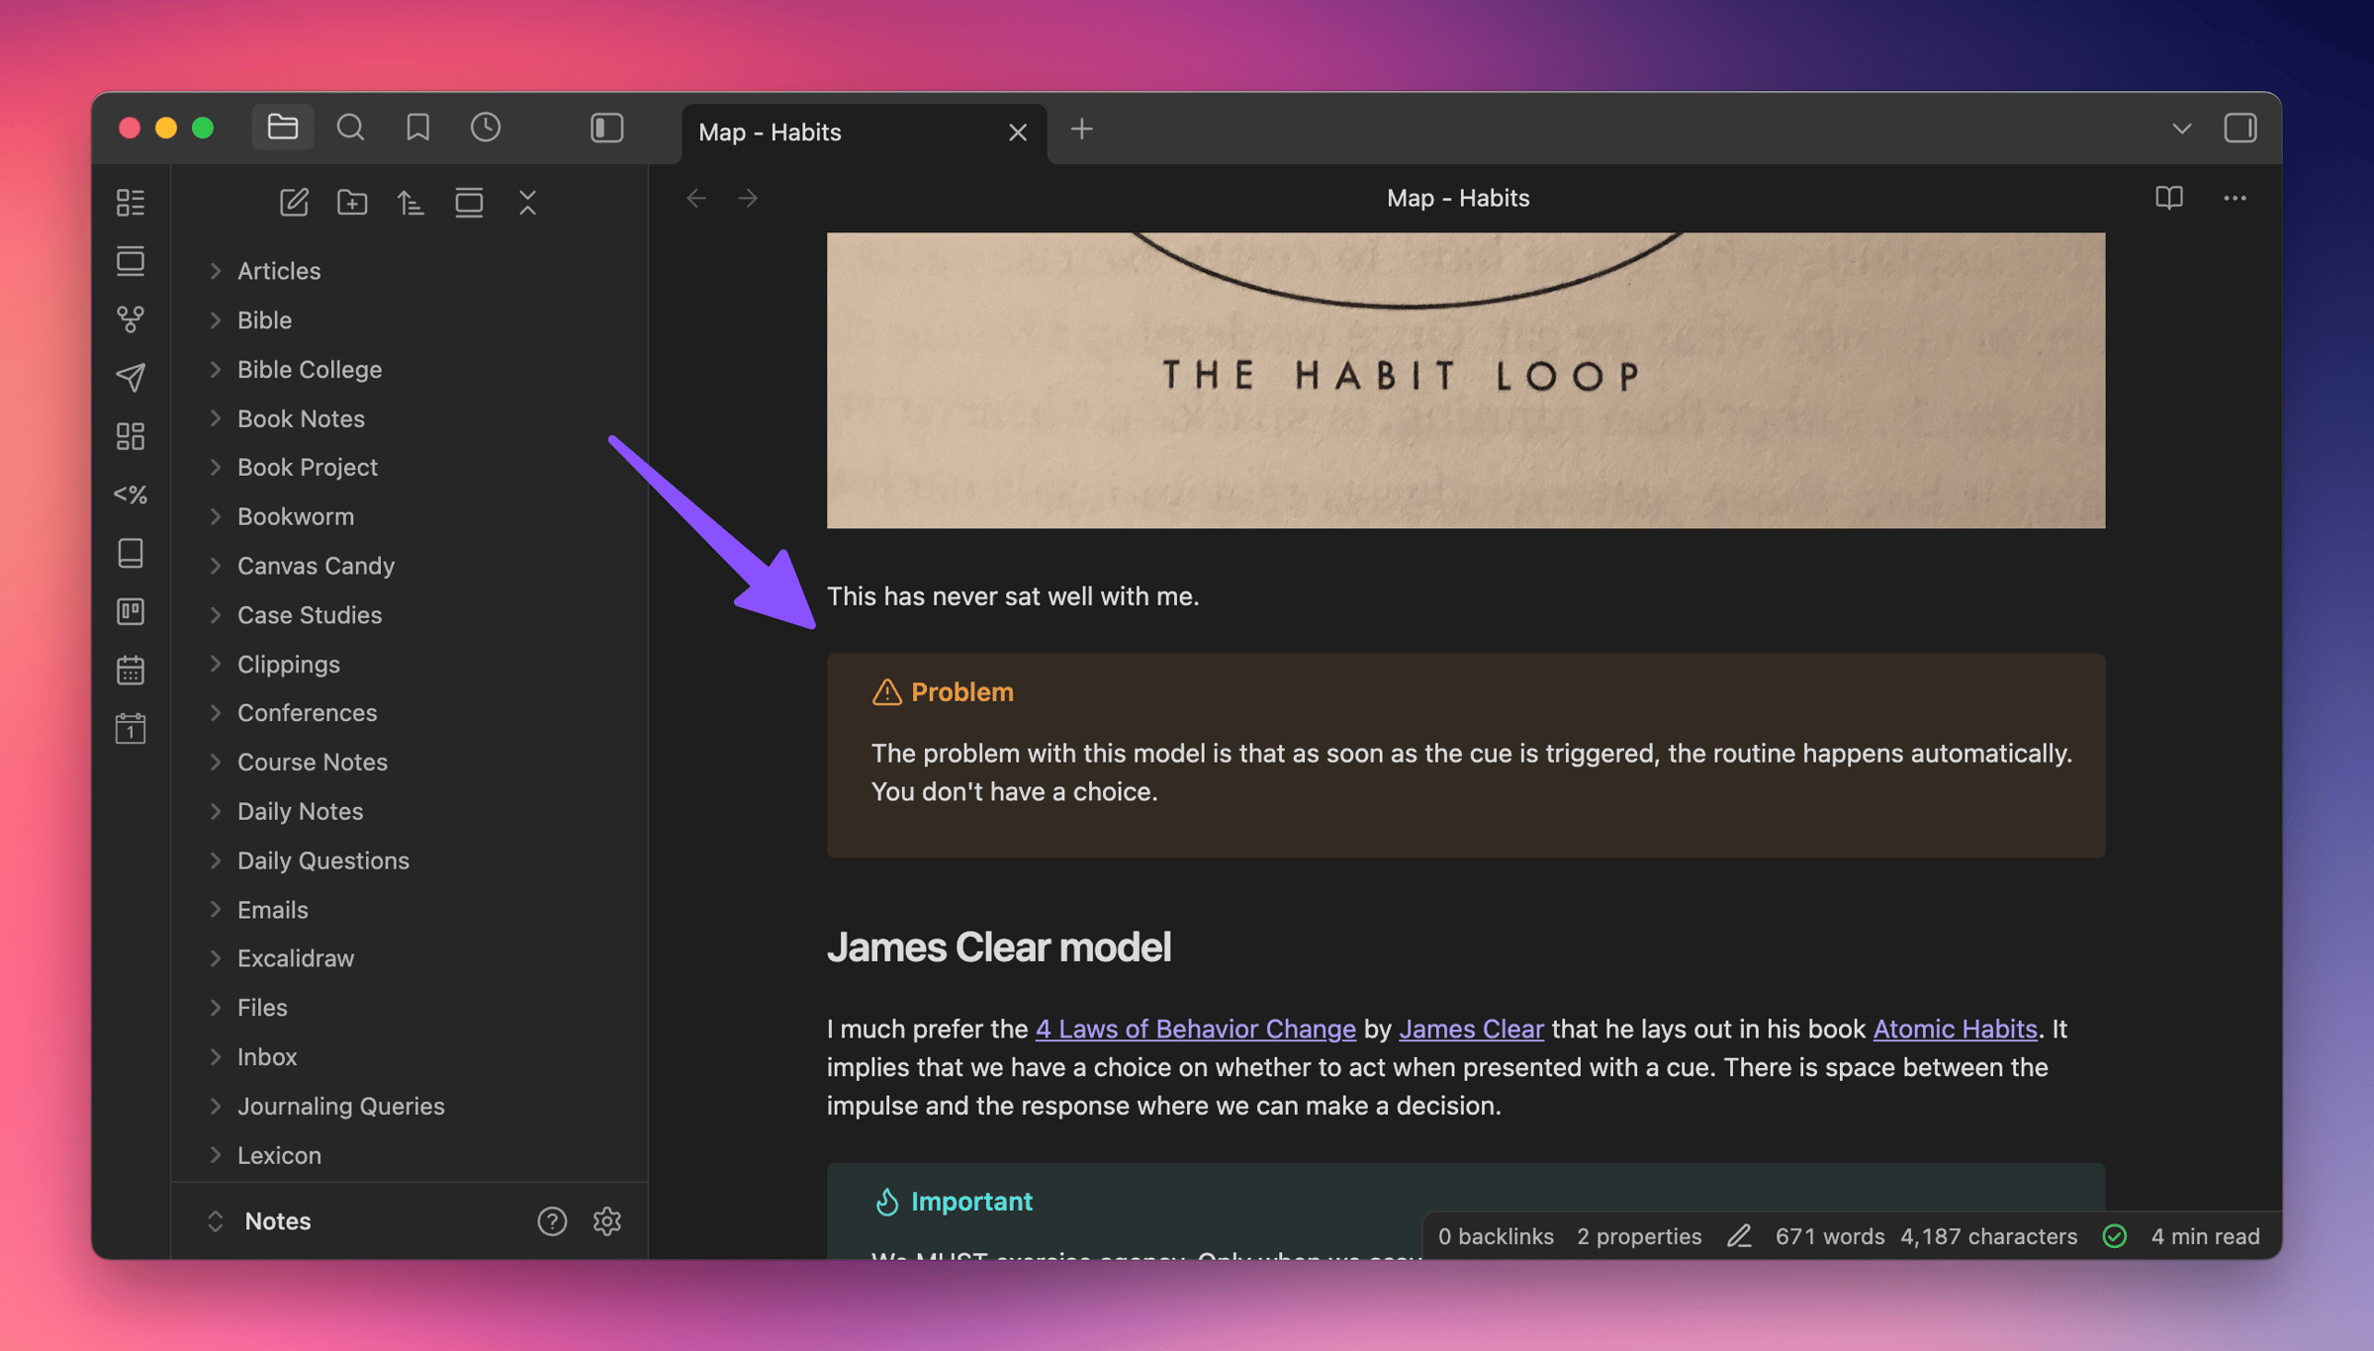2374x1351 pixels.
Task: Expand the Daily Notes folder
Action: [300, 811]
